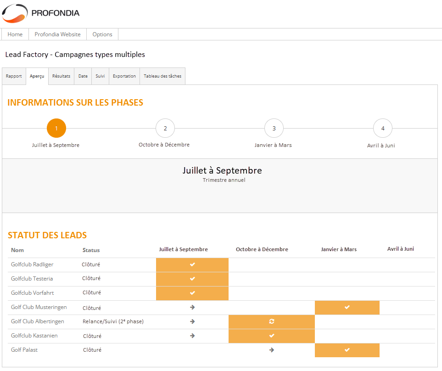Click the active phase 1 circle
The image size is (442, 371).
[56, 129]
